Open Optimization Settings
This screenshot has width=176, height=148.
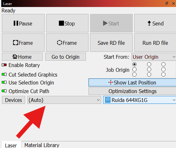[x=132, y=91]
